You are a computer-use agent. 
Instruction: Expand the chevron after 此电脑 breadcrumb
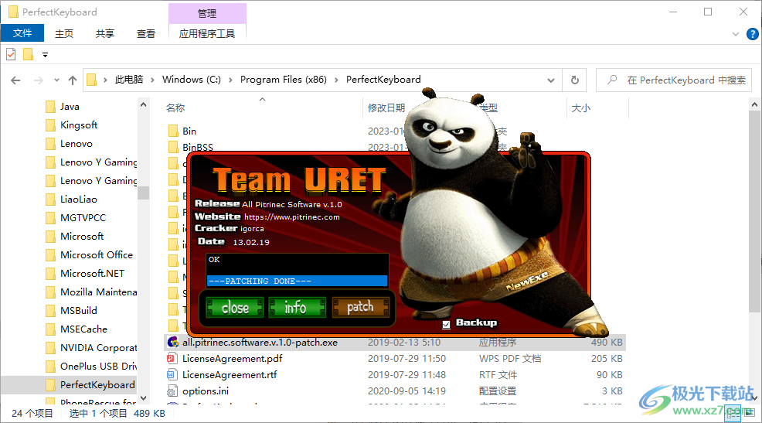point(152,80)
